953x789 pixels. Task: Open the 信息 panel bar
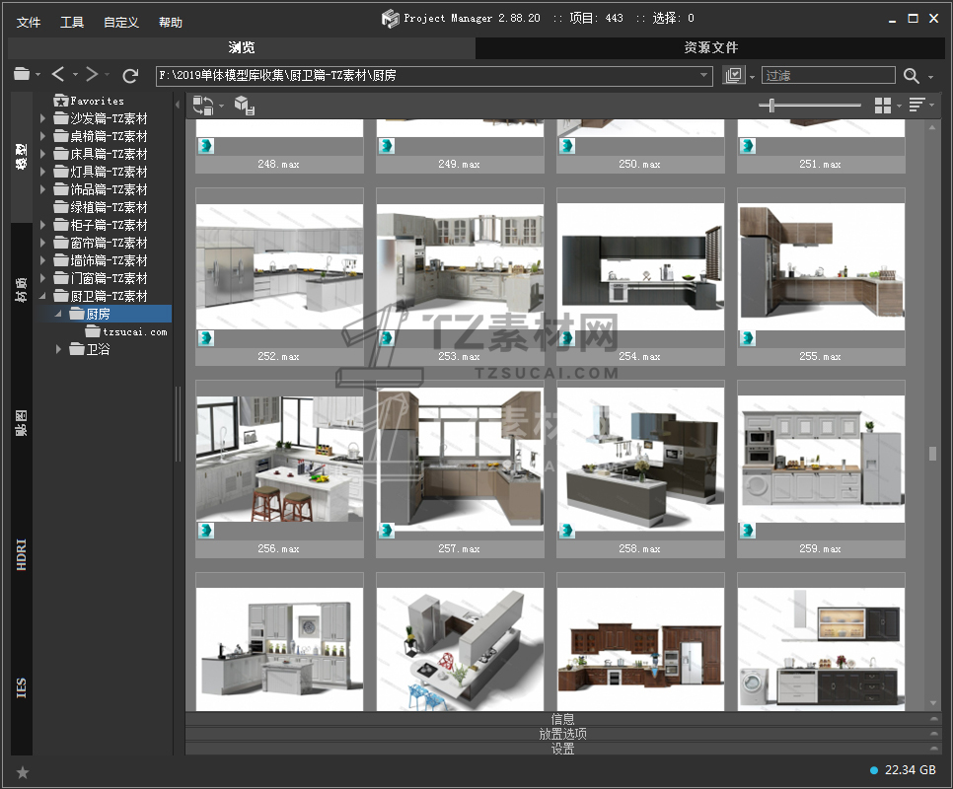[x=562, y=719]
